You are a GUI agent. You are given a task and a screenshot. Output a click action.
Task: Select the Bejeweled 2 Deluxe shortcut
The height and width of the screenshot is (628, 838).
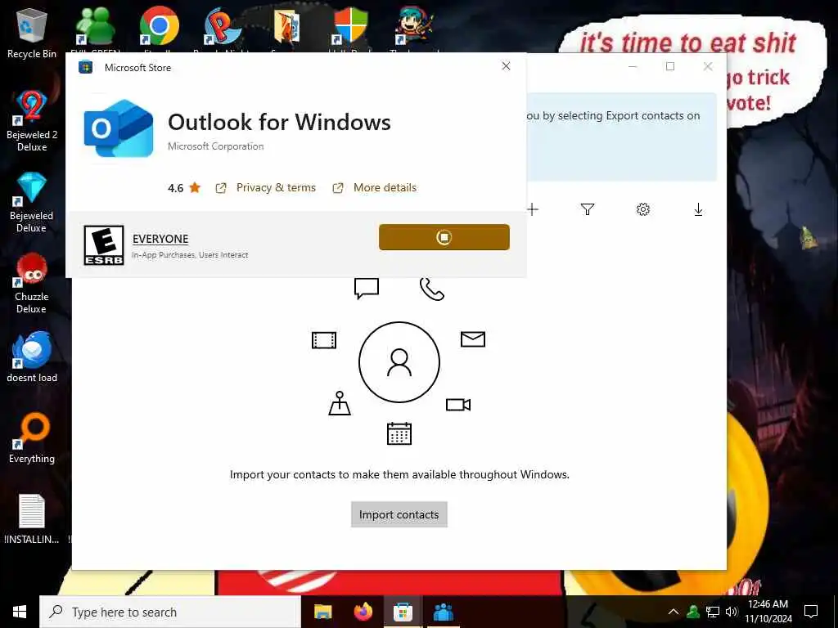pyautogui.click(x=32, y=120)
